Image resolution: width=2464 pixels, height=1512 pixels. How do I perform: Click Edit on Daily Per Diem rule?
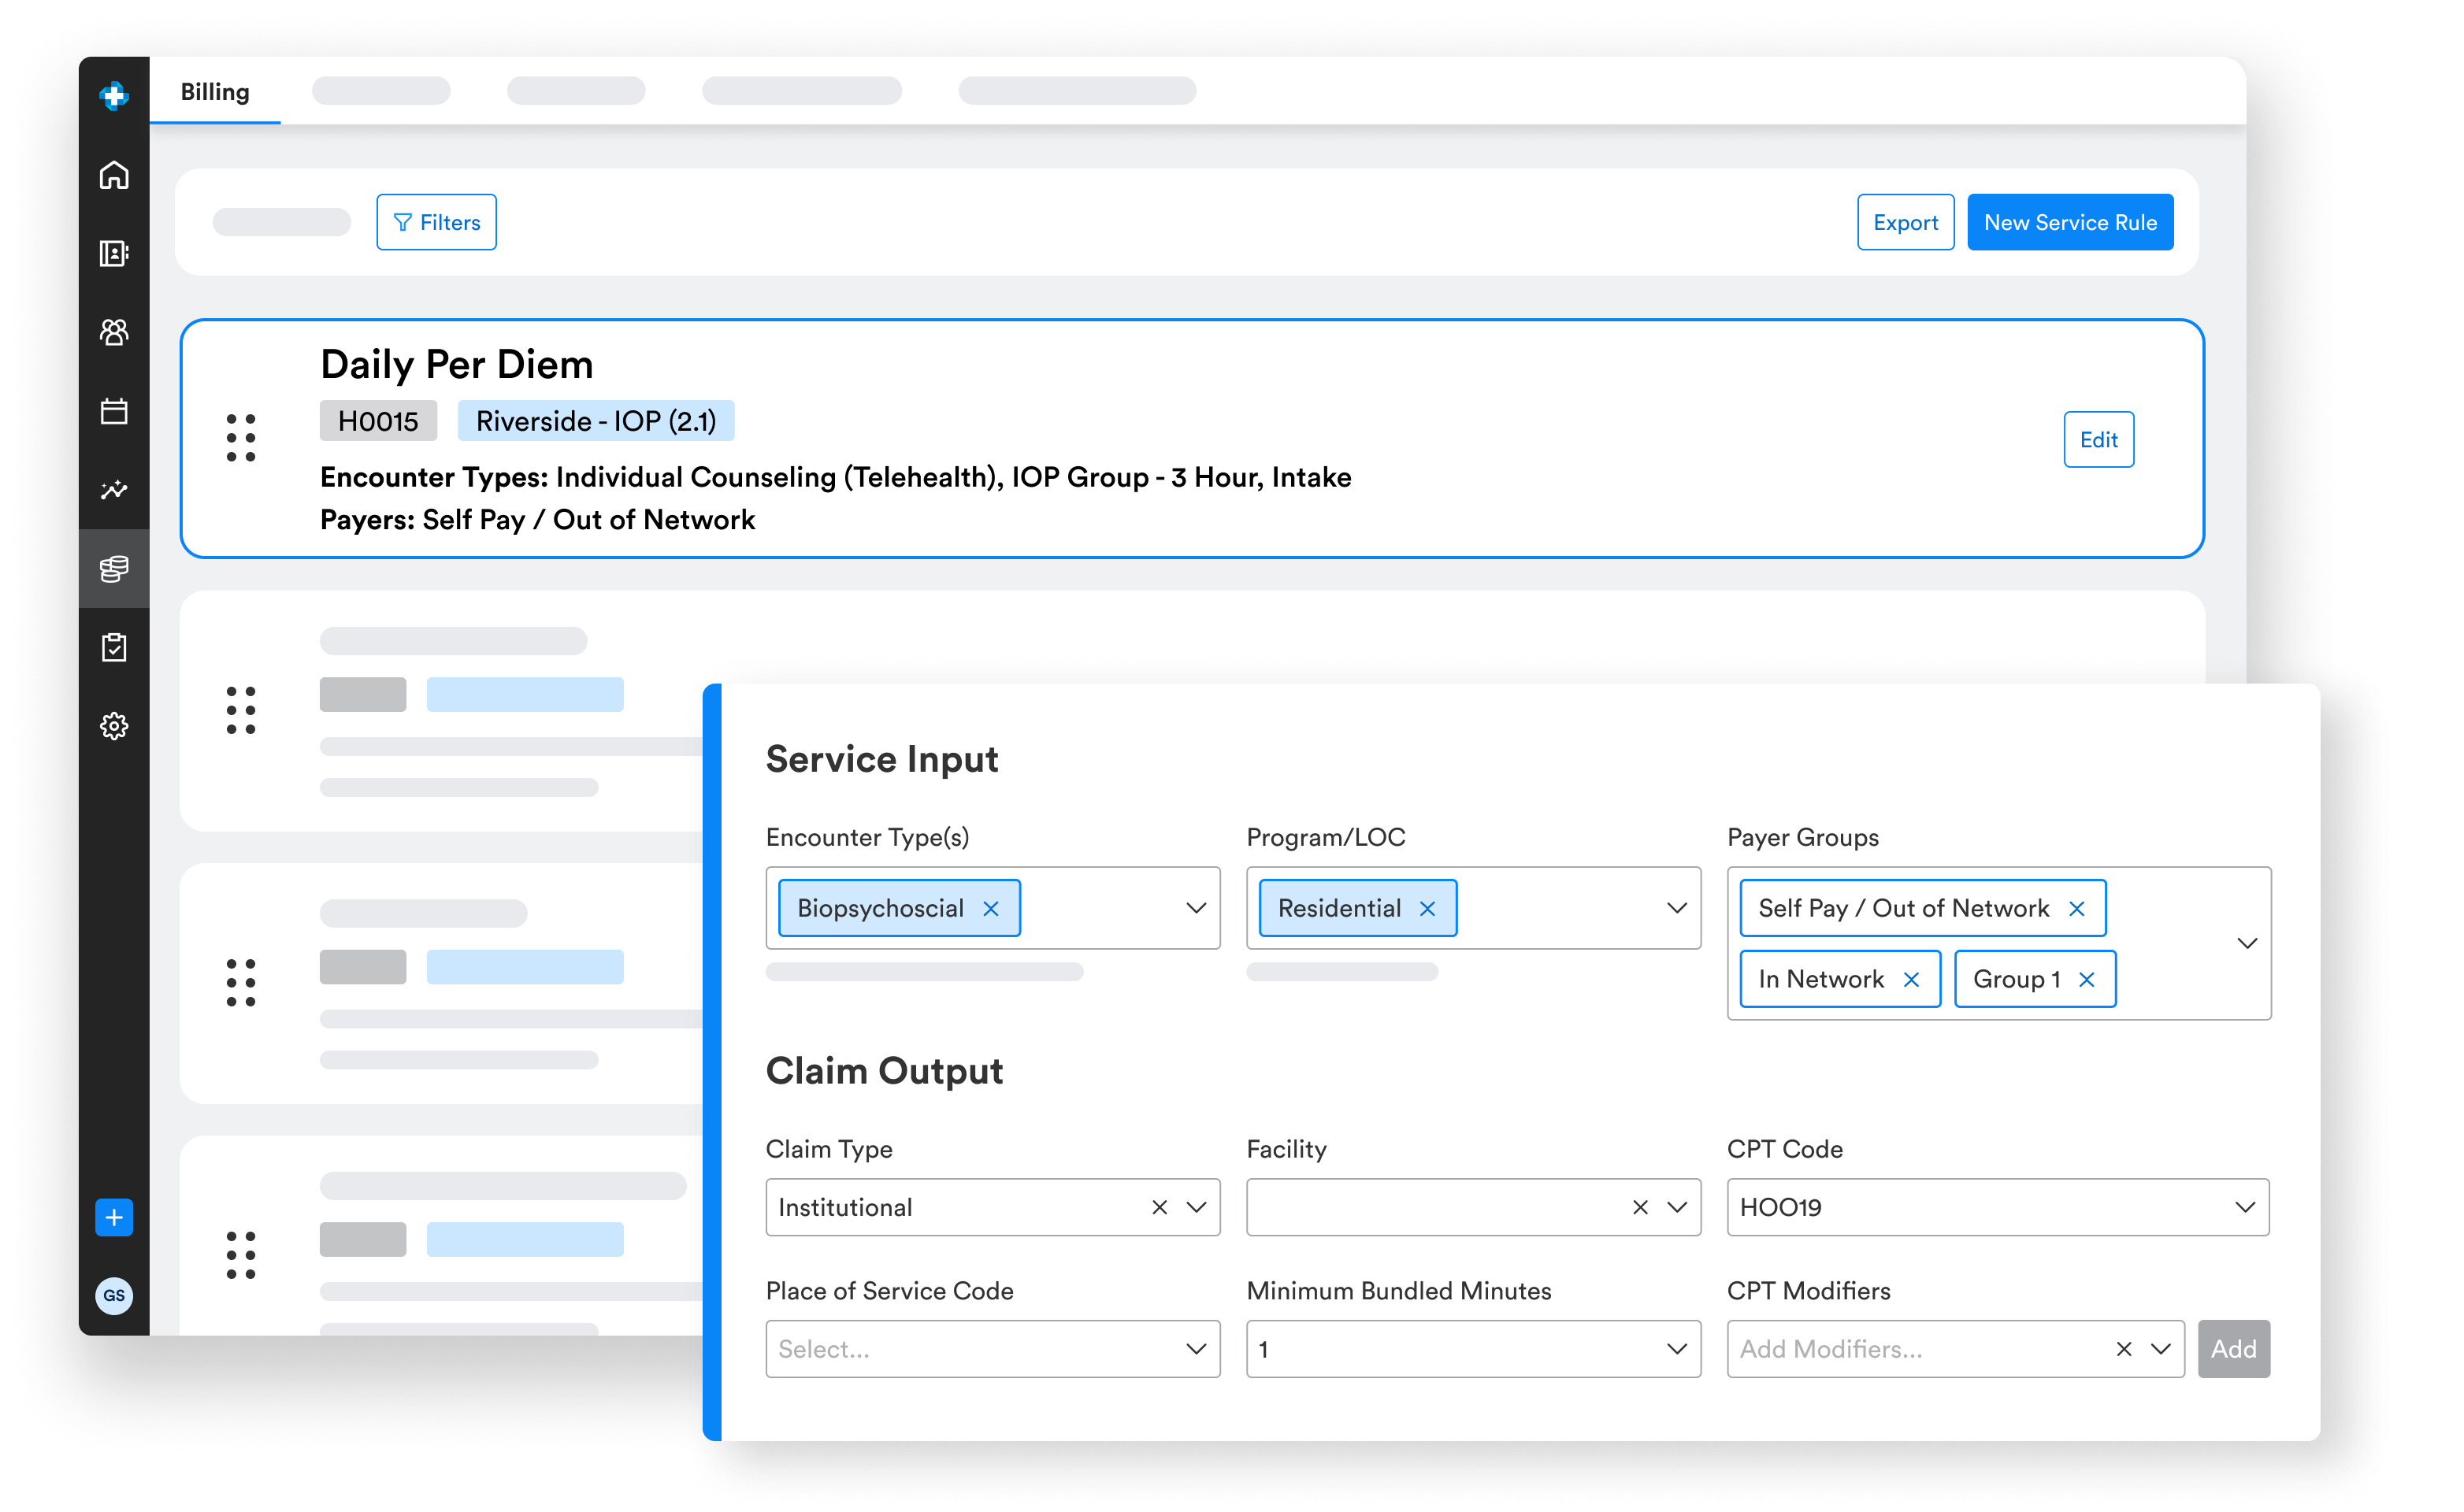tap(2098, 439)
